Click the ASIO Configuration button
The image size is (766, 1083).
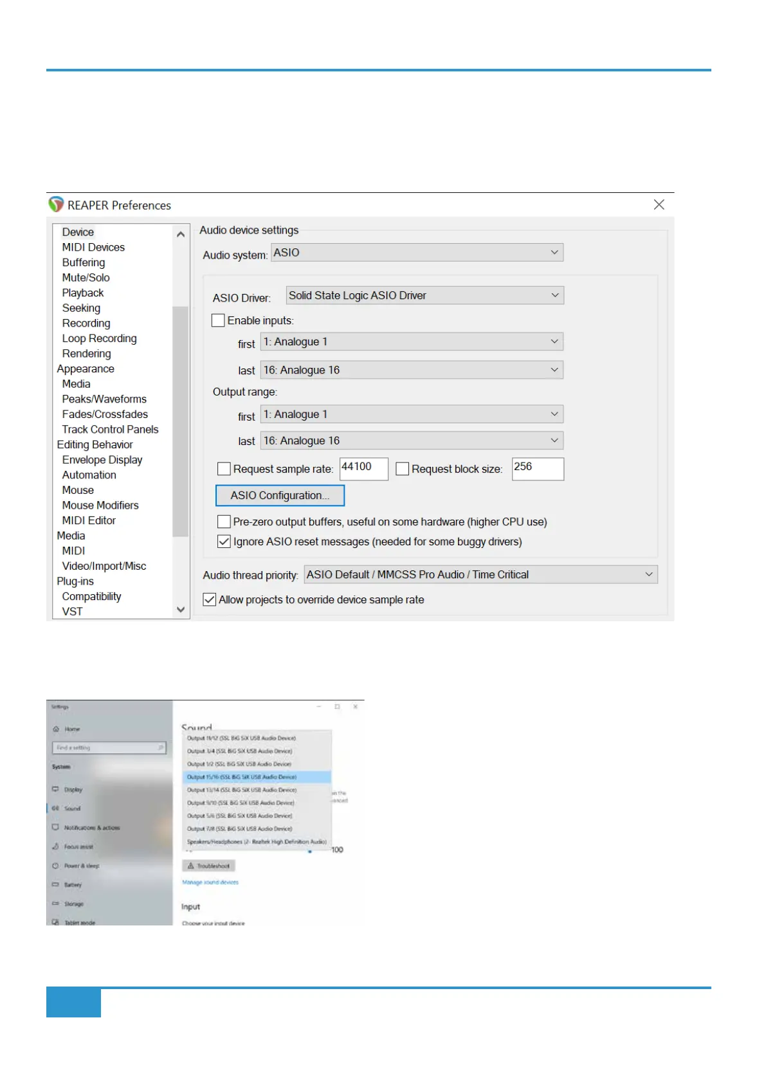(280, 495)
